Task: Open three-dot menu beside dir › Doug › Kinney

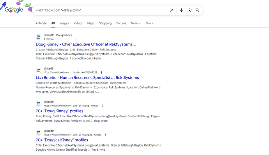Action: (x=102, y=106)
